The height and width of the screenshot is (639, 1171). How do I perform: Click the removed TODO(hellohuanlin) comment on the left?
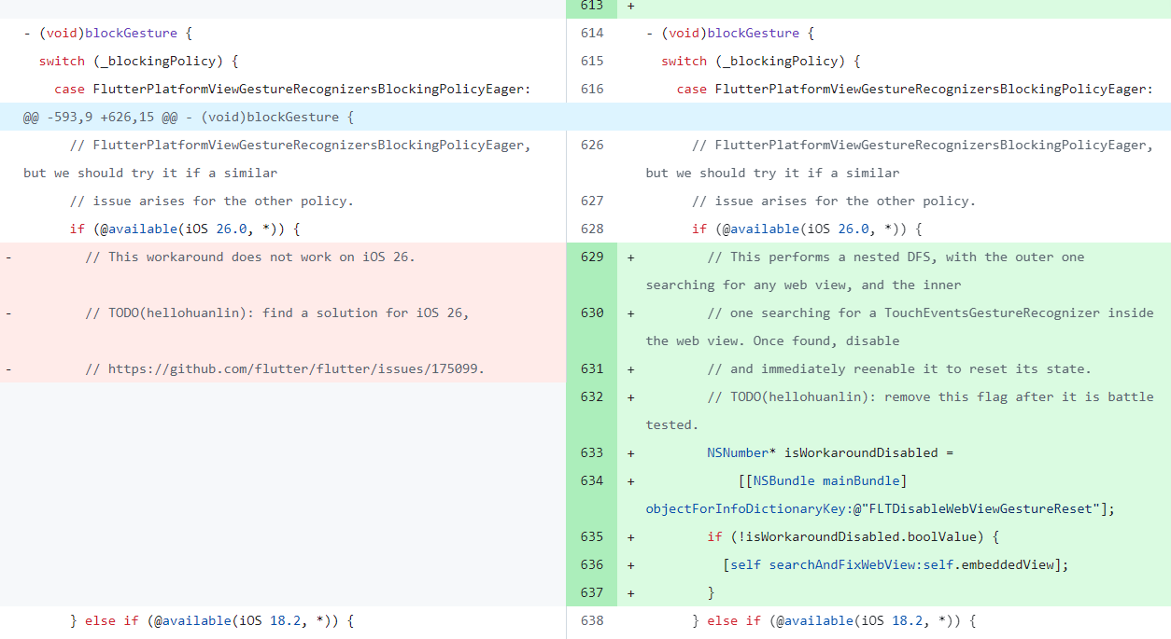click(276, 313)
